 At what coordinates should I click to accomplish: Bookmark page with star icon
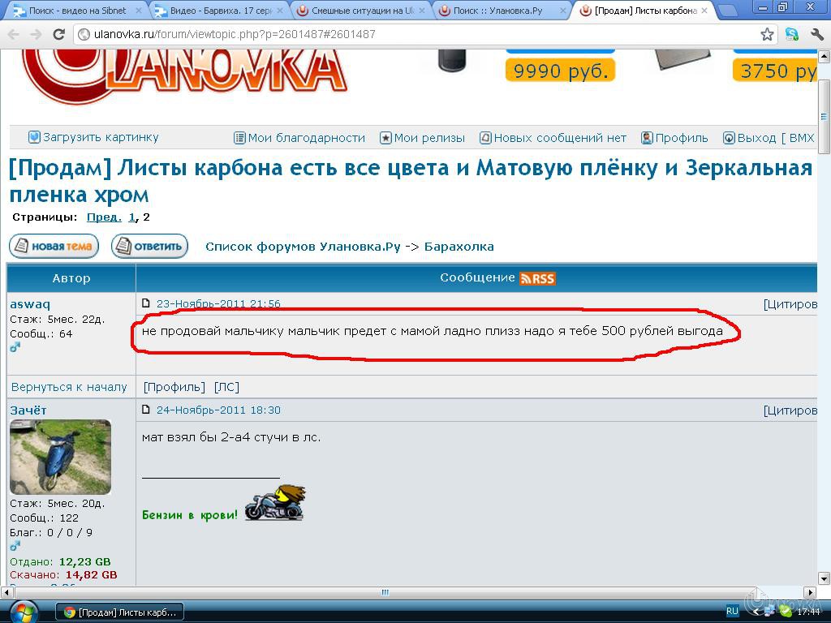[x=767, y=34]
